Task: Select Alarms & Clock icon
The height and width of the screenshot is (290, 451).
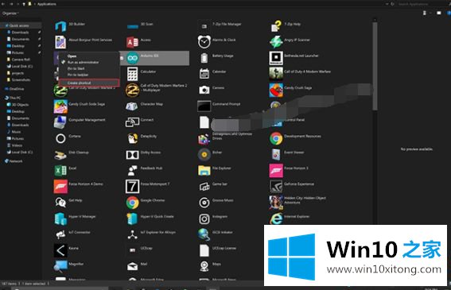Action: point(204,42)
